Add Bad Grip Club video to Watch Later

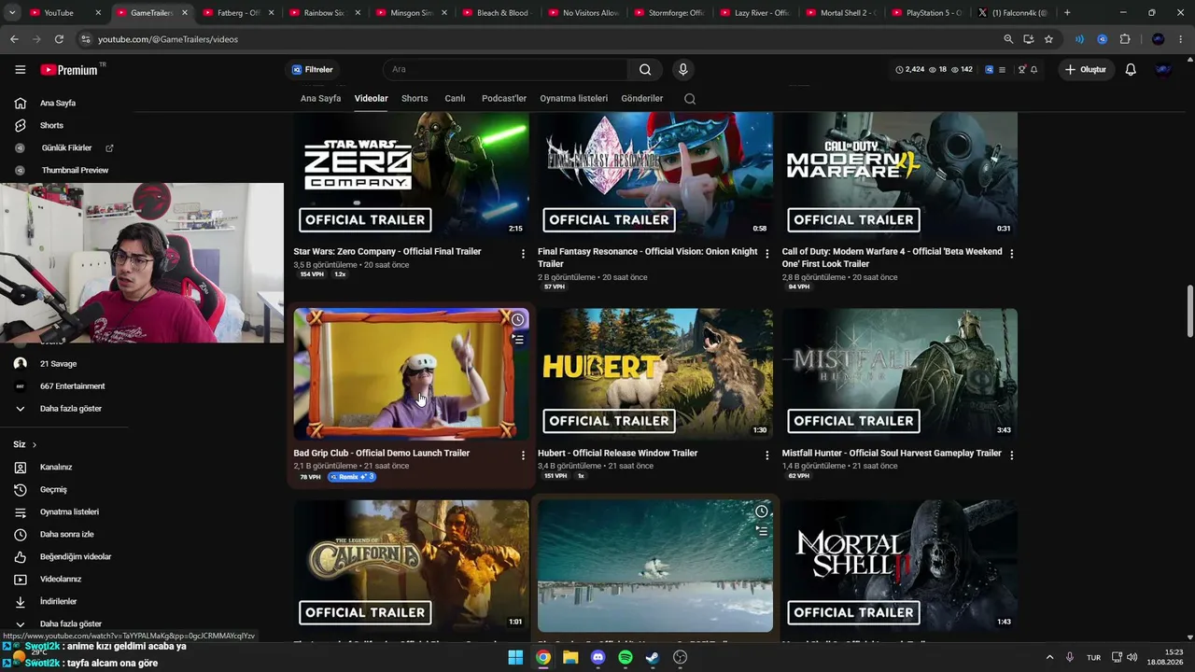tap(517, 320)
